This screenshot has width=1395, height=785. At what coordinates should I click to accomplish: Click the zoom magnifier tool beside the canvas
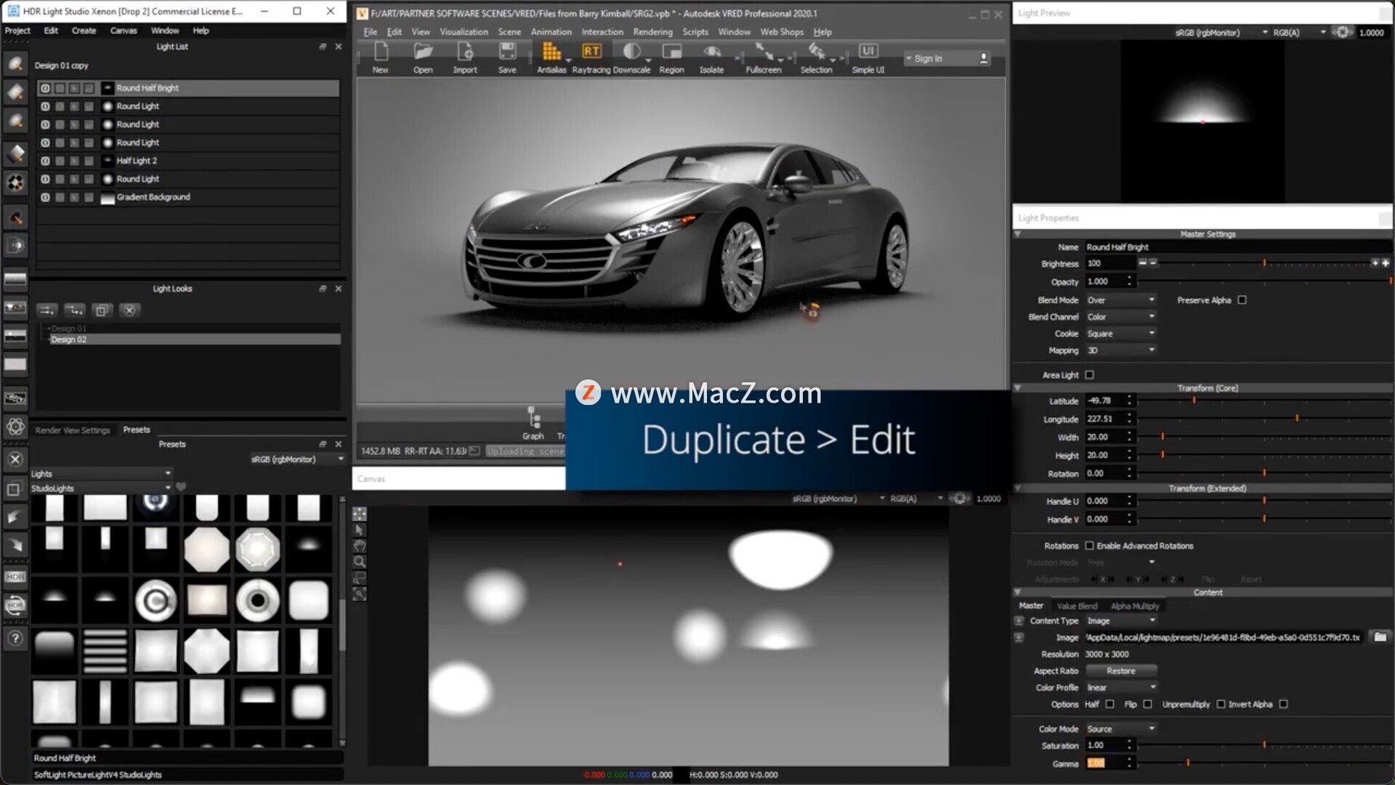360,562
